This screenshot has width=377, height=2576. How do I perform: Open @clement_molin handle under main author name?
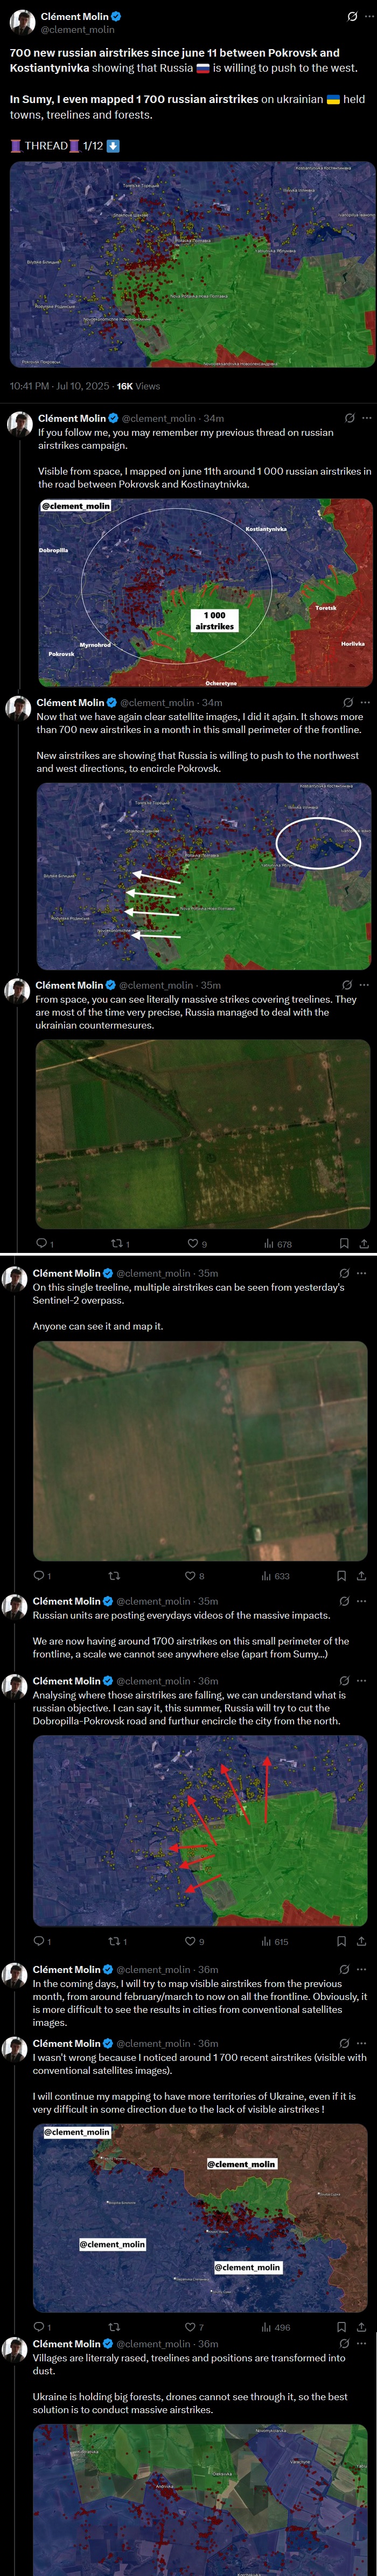(x=77, y=30)
